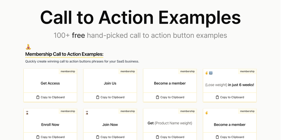The width and height of the screenshot is (281, 140).
Task: Click the clipboard icon under Get Access
Action: [38, 97]
